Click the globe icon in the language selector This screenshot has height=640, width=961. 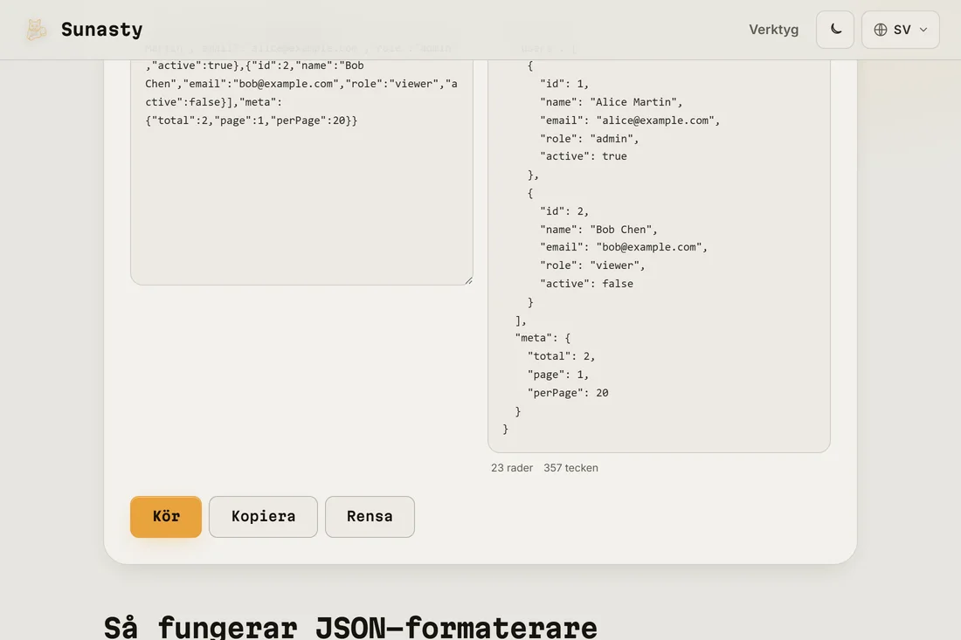pyautogui.click(x=880, y=30)
